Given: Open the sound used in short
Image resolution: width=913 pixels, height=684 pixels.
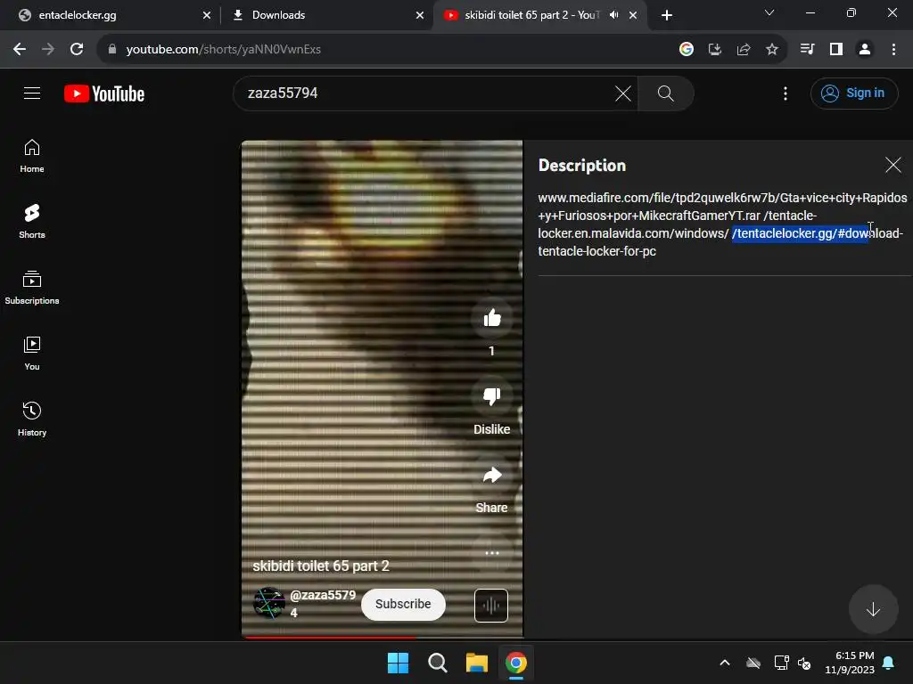Looking at the screenshot, I should [491, 606].
